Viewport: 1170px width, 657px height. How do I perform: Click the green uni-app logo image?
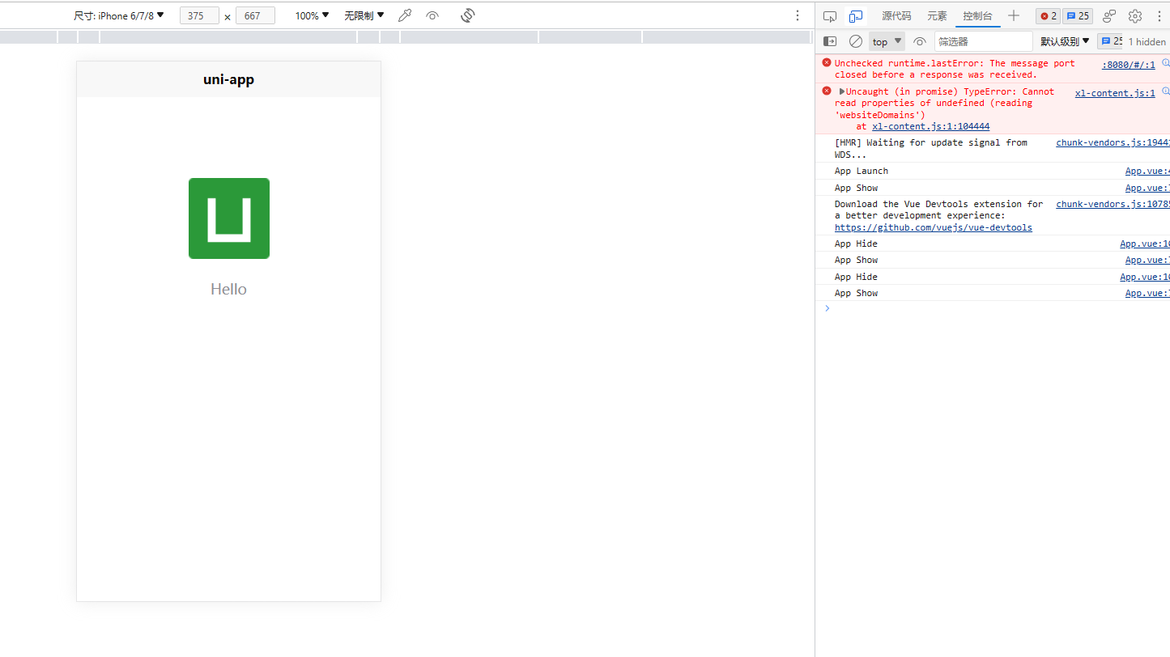[x=229, y=218]
